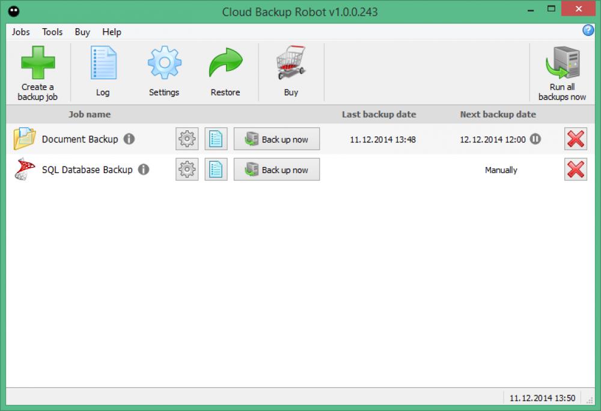
Task: View log for SQL Database Backup job
Action: (x=216, y=169)
